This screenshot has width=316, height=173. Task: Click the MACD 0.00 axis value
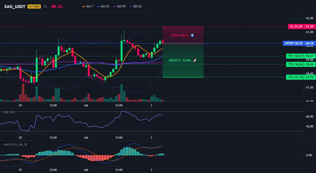tap(309, 155)
